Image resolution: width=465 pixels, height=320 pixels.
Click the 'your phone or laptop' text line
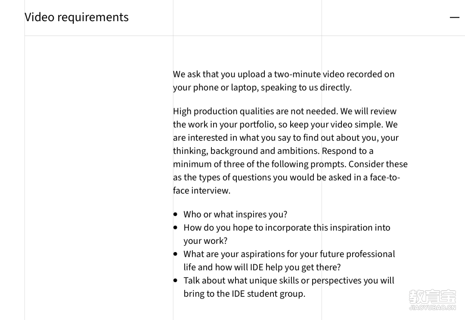pyautogui.click(x=262, y=87)
